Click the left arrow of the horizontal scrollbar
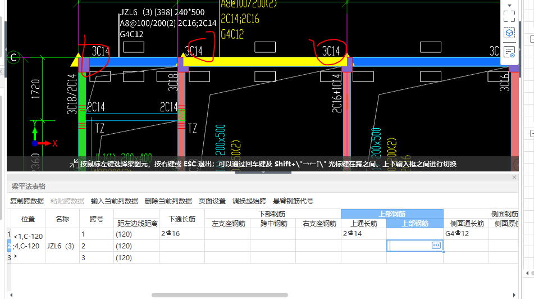Viewport: 534px width, 299px height. (11, 295)
